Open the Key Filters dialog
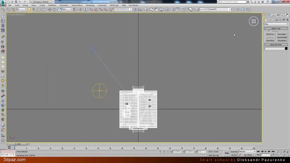Screen dimensions: 290x163 [x=248, y=155]
